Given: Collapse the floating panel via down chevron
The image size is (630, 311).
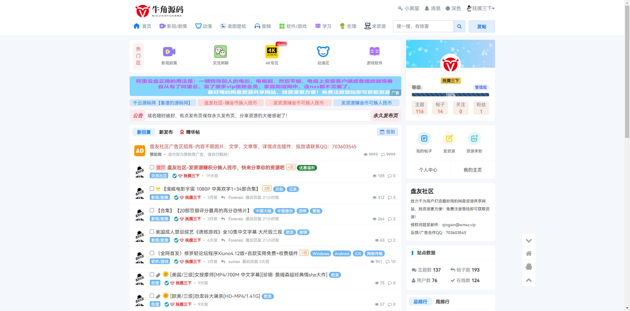Looking at the screenshot, I should coord(529,240).
